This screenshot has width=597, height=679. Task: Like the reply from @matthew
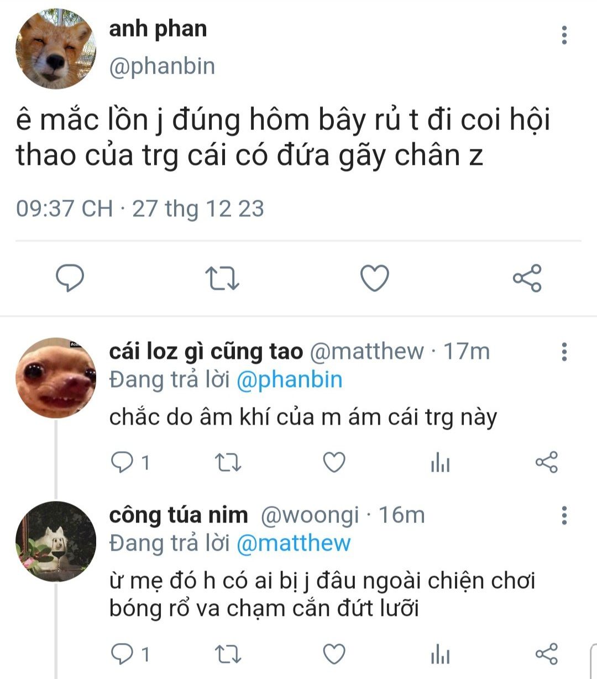(334, 463)
